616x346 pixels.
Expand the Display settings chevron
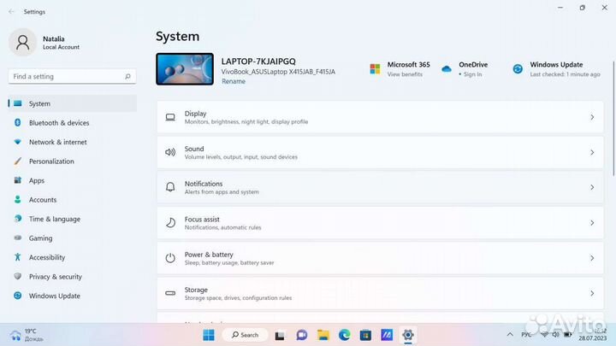pos(592,117)
